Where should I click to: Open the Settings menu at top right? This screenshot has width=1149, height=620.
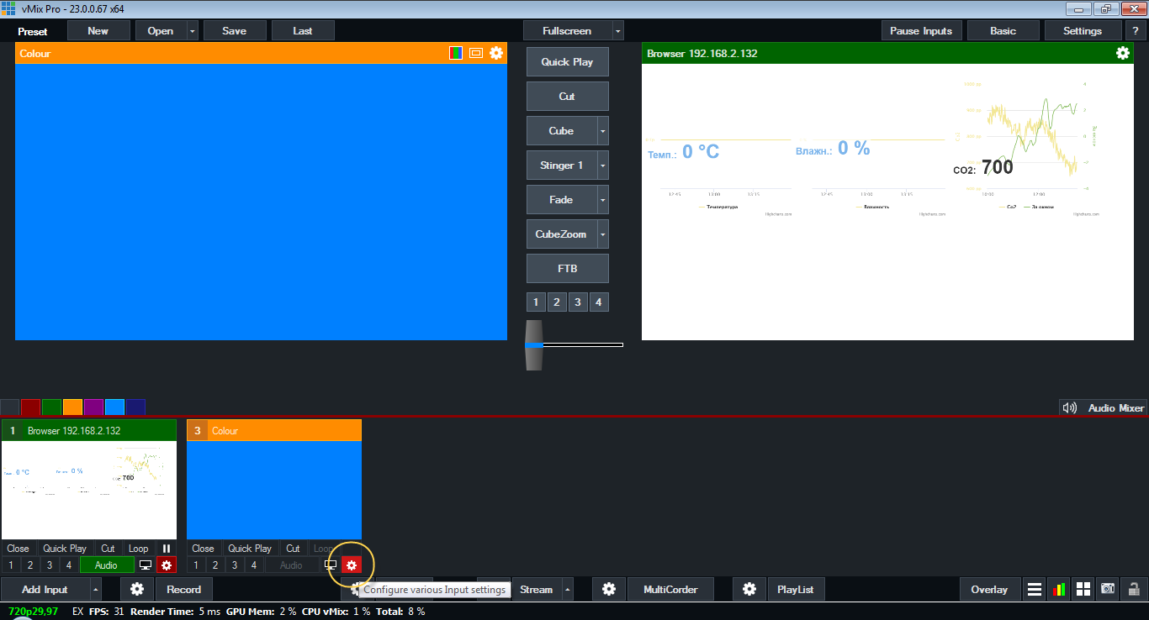click(1082, 31)
